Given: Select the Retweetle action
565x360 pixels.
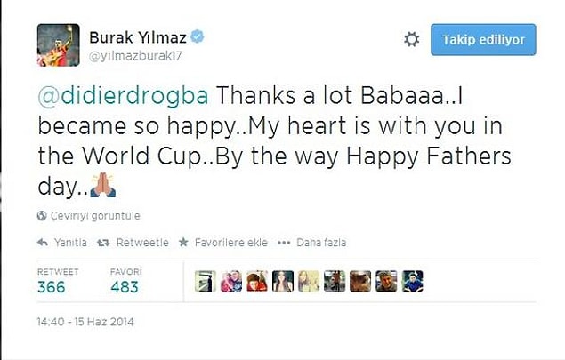Looking at the screenshot, I should coord(142,243).
